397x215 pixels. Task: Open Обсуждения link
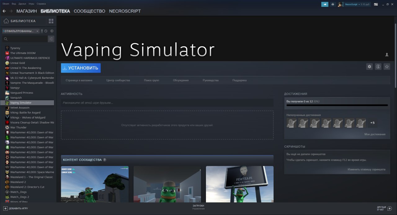pos(181,80)
